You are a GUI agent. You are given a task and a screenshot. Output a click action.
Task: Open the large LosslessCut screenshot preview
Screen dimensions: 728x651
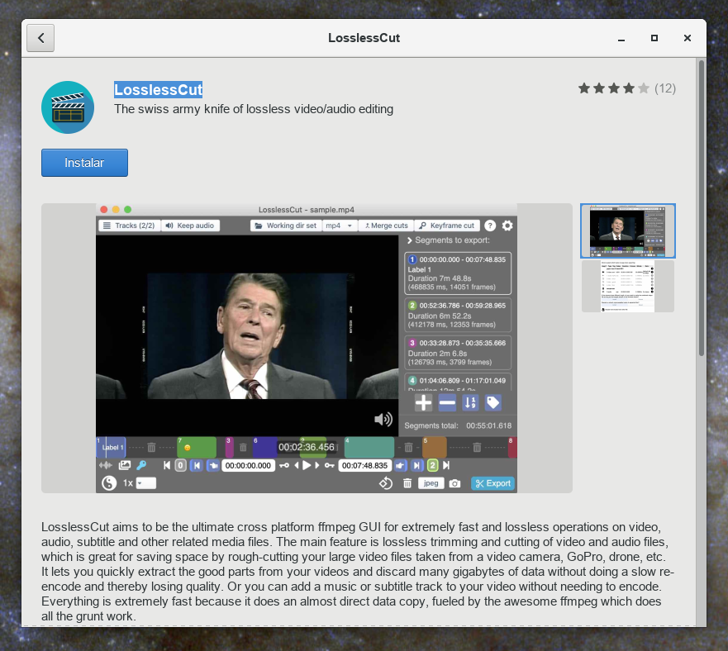[x=307, y=348]
